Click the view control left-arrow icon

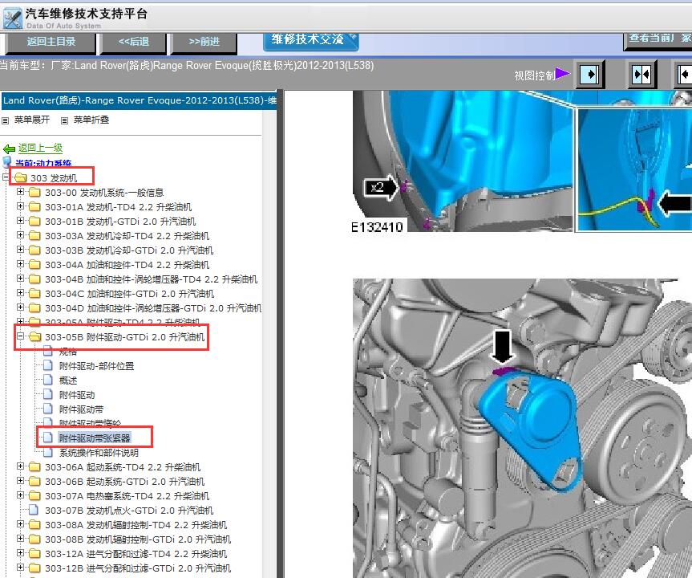684,74
